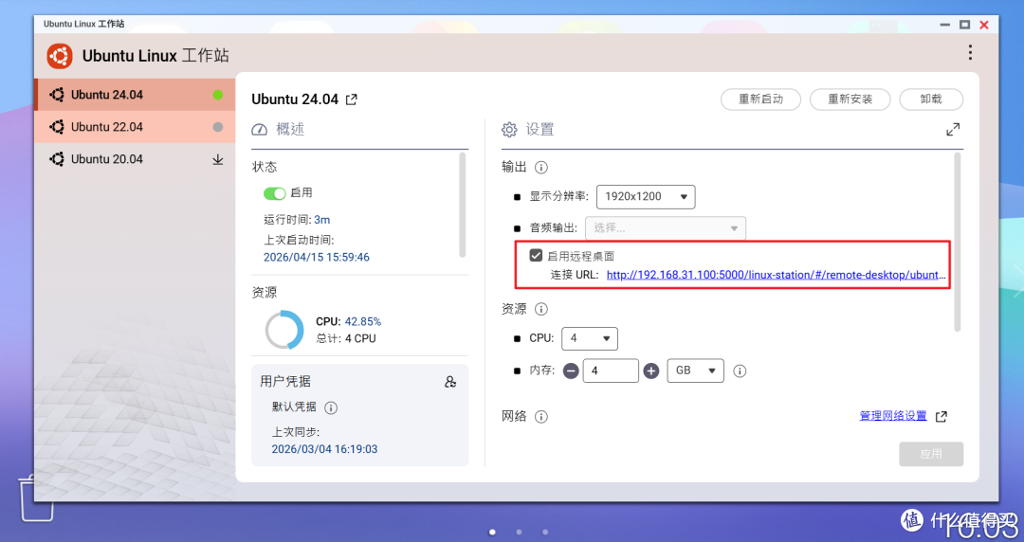Increase memory with the plus button

tap(651, 370)
